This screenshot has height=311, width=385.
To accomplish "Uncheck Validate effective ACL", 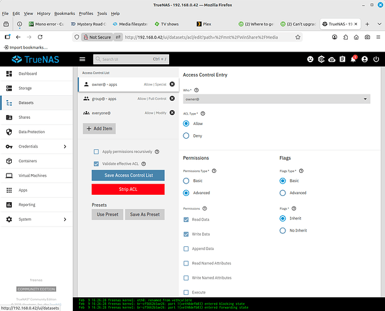I will click(96, 164).
